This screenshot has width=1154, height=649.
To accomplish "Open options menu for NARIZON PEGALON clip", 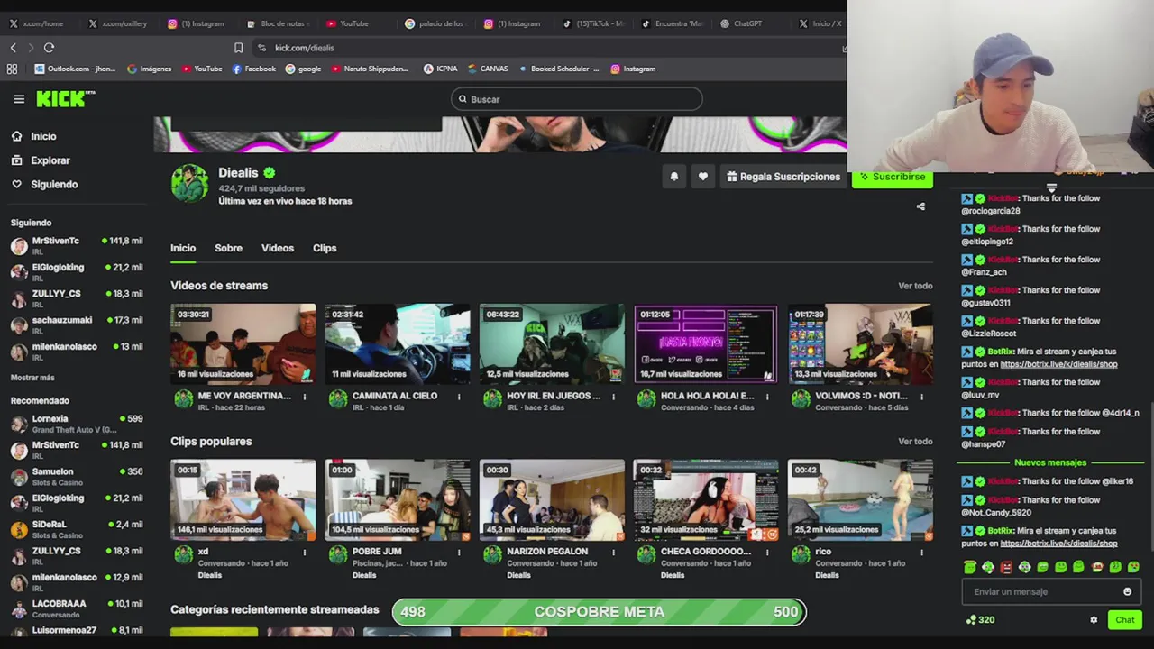I will coord(613,553).
